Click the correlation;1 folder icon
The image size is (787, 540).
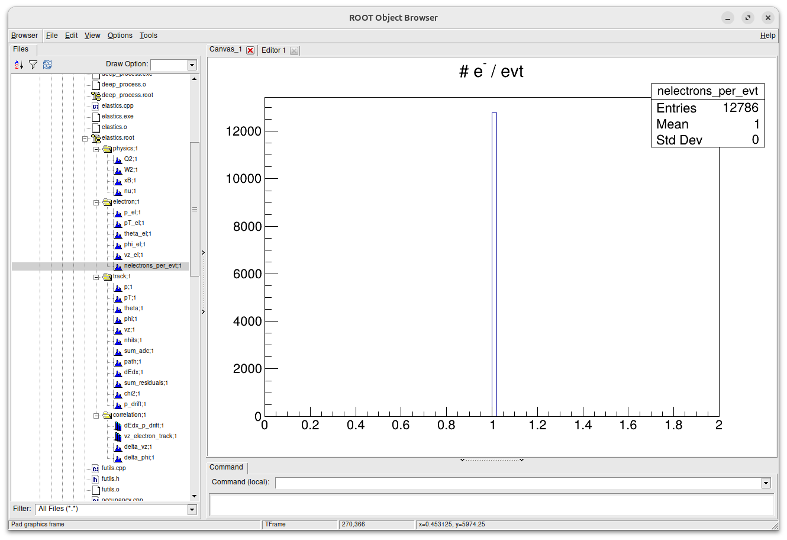click(107, 415)
